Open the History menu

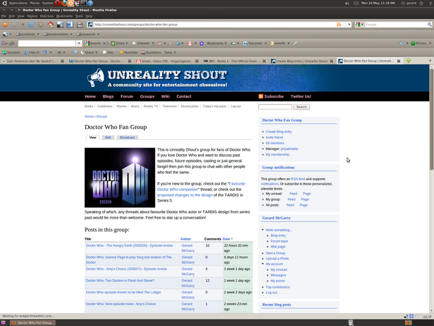pyautogui.click(x=32, y=16)
